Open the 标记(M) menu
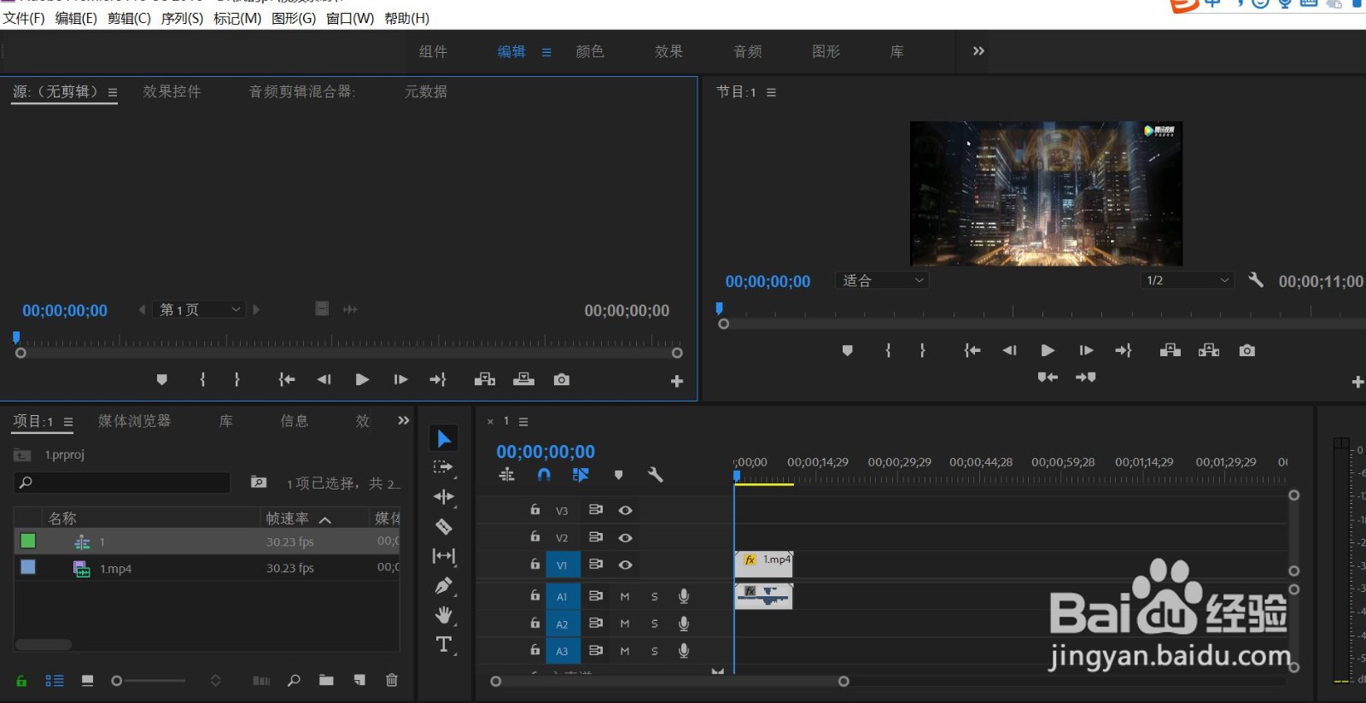The height and width of the screenshot is (703, 1366). (237, 18)
